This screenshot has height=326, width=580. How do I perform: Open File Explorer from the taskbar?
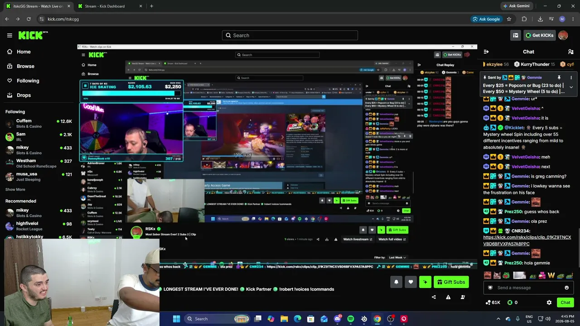pos(284,319)
